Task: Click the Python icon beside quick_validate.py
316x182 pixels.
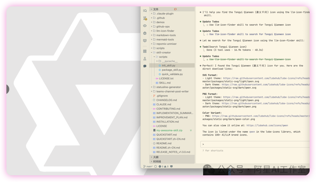Action: coord(160,74)
